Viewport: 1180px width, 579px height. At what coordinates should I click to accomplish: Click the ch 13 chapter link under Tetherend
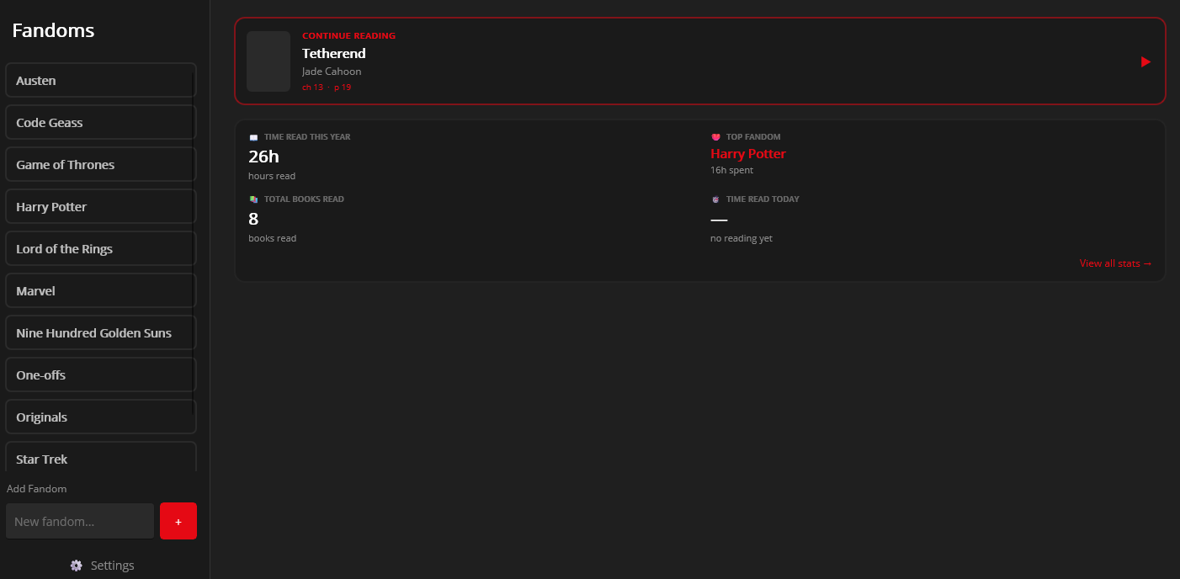pos(312,87)
